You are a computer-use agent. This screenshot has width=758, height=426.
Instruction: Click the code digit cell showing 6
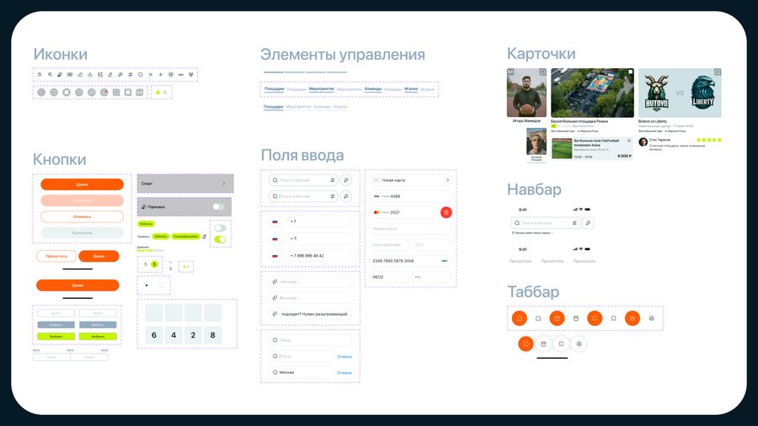click(x=154, y=335)
